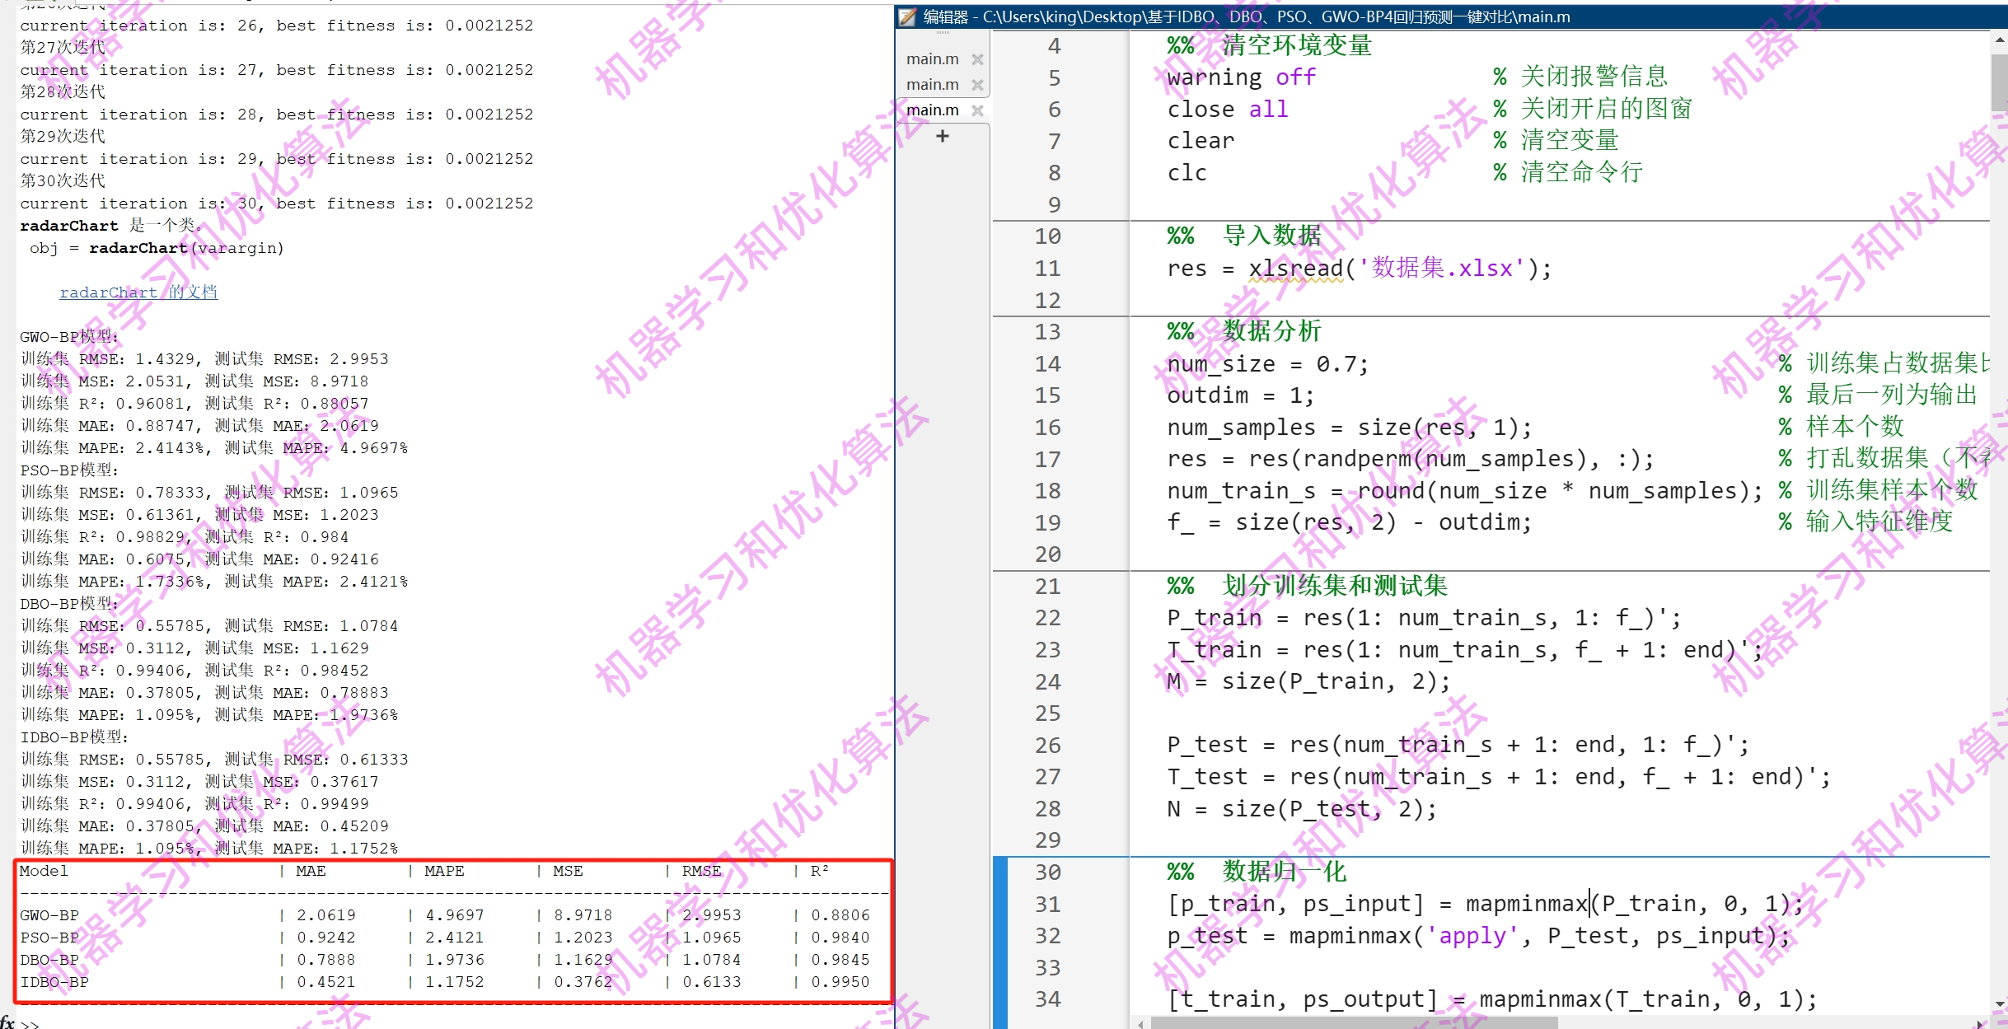Toggle breakpoint on line number 31
Image resolution: width=2008 pixels, height=1029 pixels.
(1047, 904)
